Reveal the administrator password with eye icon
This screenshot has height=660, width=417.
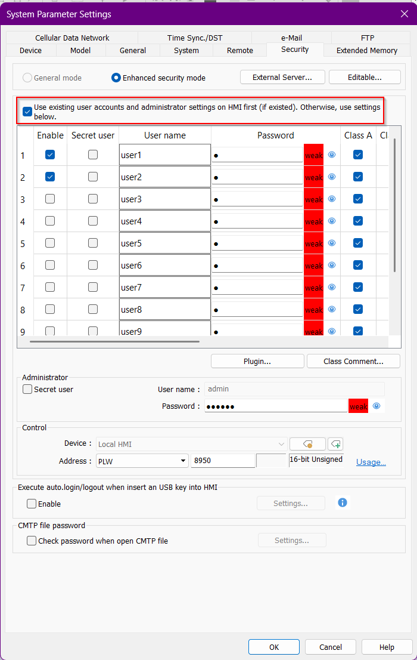(x=376, y=406)
